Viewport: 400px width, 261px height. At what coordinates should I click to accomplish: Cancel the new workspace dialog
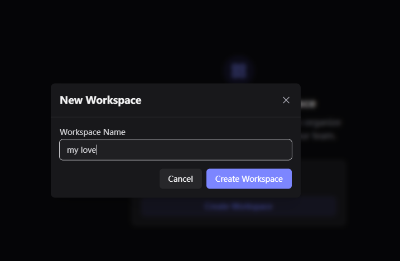click(x=181, y=179)
